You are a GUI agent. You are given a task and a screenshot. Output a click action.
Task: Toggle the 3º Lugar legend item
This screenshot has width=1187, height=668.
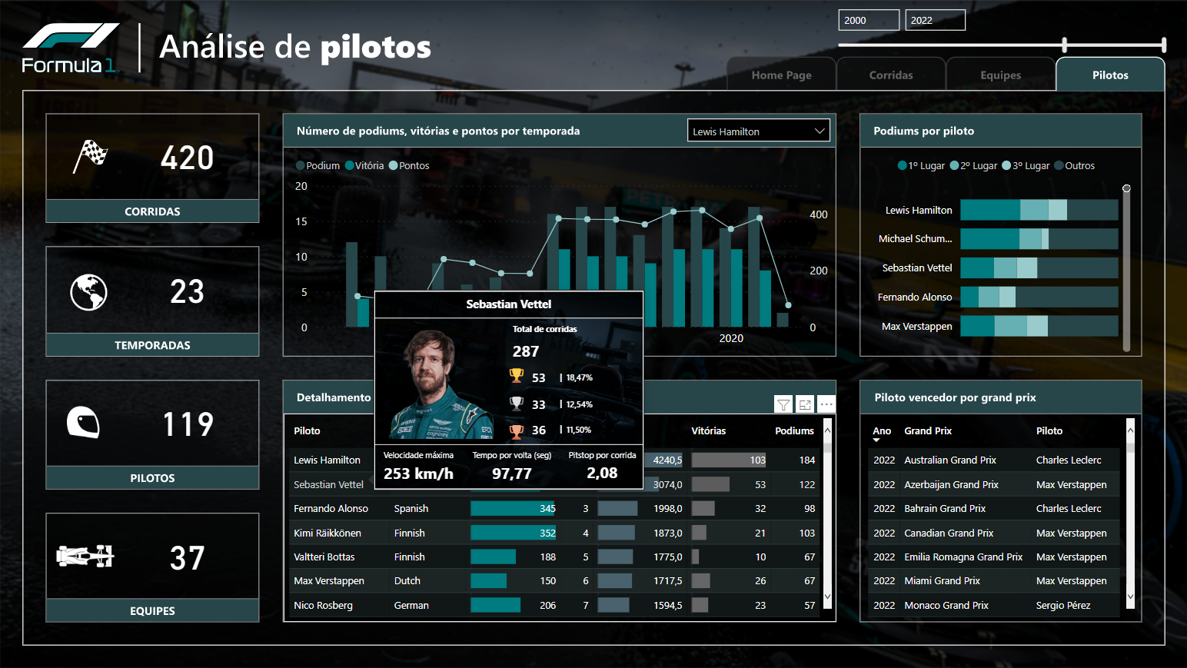pos(1026,165)
